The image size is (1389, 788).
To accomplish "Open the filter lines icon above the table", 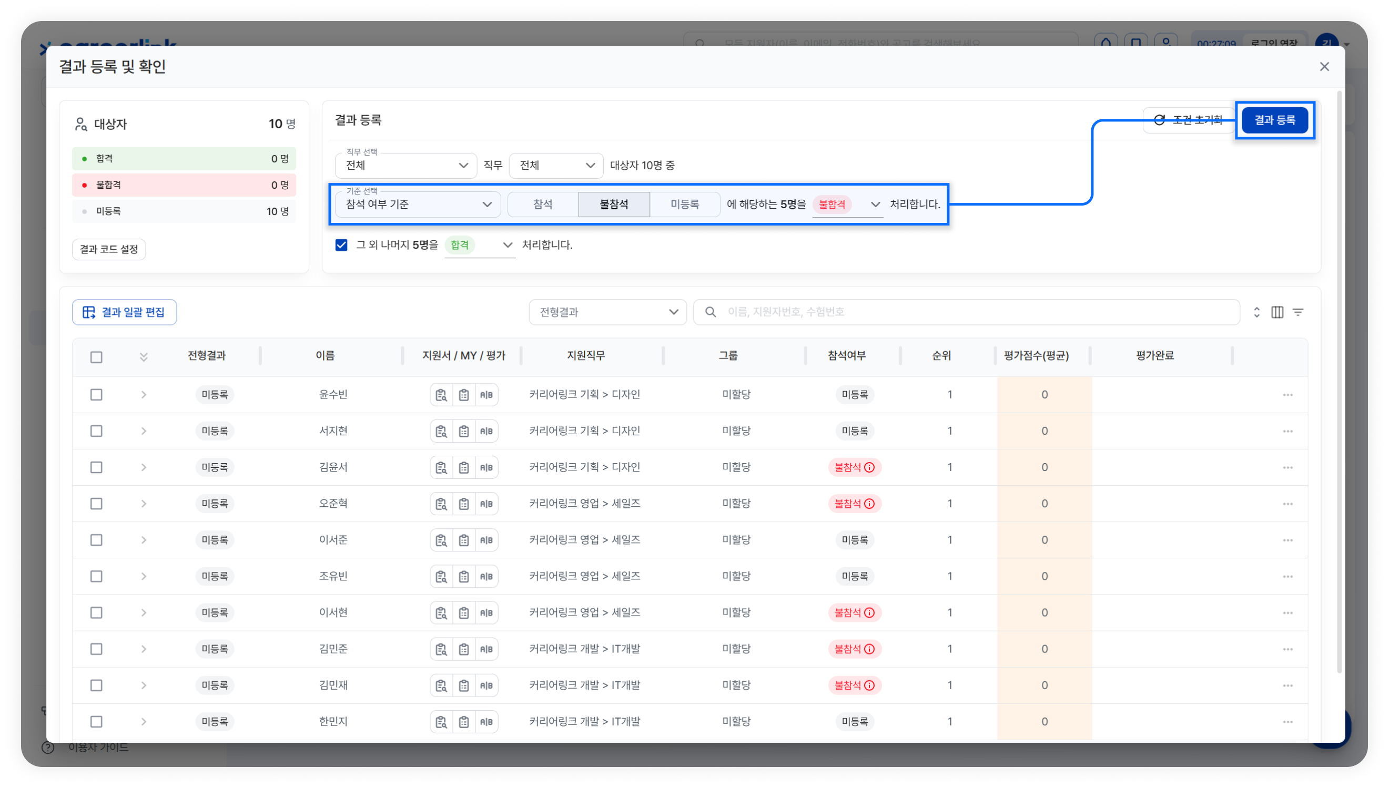I will 1298,312.
